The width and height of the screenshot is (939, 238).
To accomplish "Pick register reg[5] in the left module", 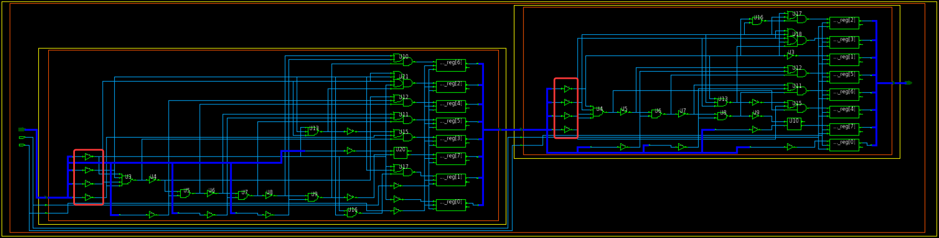I will point(451,123).
